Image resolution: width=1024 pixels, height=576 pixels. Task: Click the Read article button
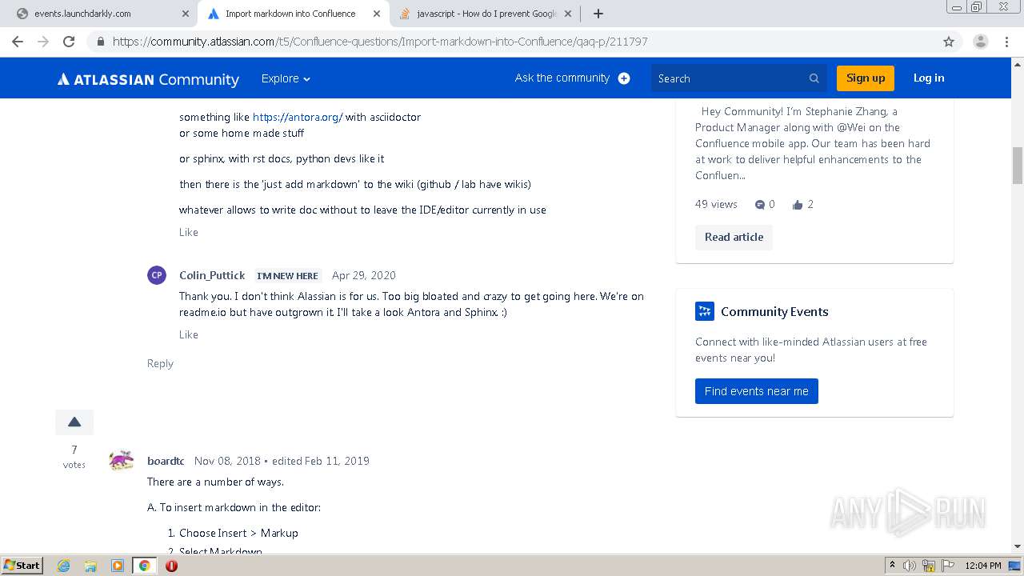[734, 237]
